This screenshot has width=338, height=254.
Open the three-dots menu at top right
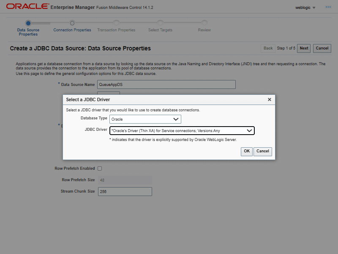(x=328, y=7)
